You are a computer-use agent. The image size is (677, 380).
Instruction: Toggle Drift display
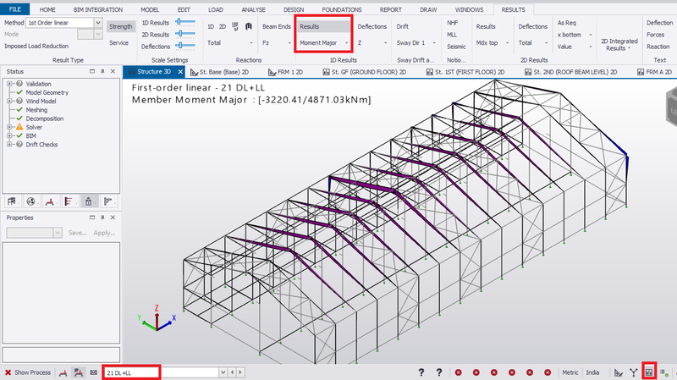click(x=403, y=26)
